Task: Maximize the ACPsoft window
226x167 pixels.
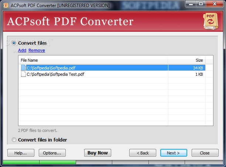Action: pos(201,4)
